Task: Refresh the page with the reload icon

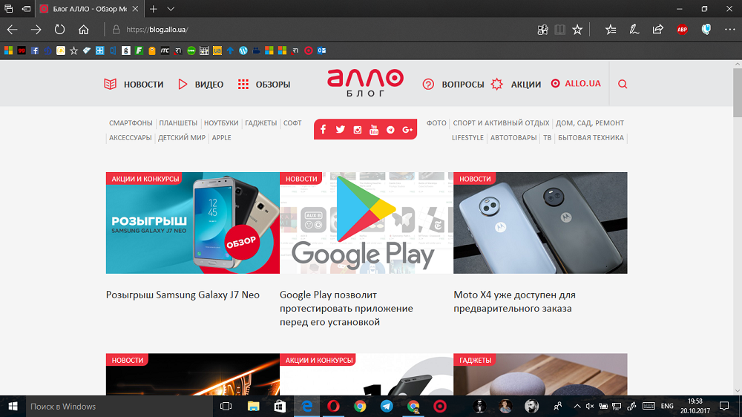Action: [59, 30]
